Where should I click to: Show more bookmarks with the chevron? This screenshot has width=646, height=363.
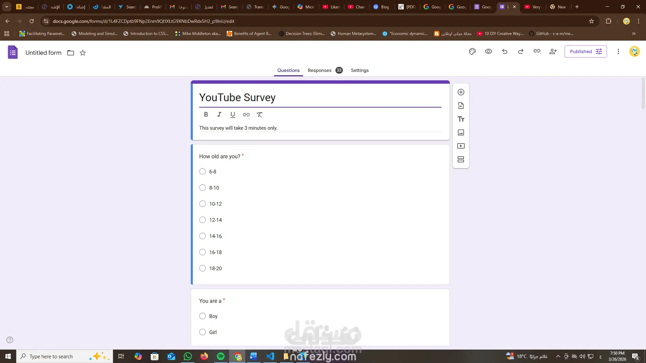[634, 34]
